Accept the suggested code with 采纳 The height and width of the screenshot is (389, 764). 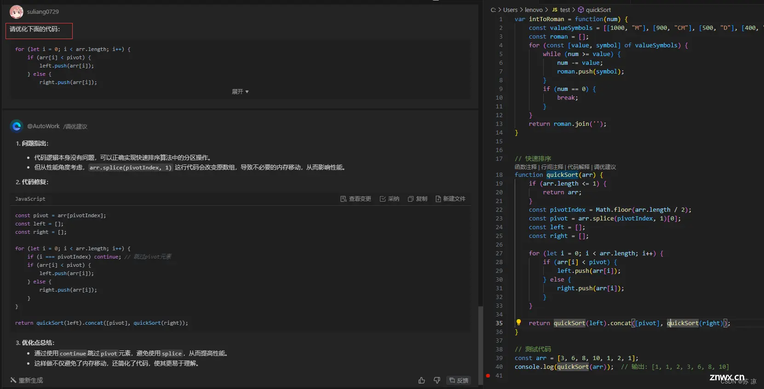[390, 199]
